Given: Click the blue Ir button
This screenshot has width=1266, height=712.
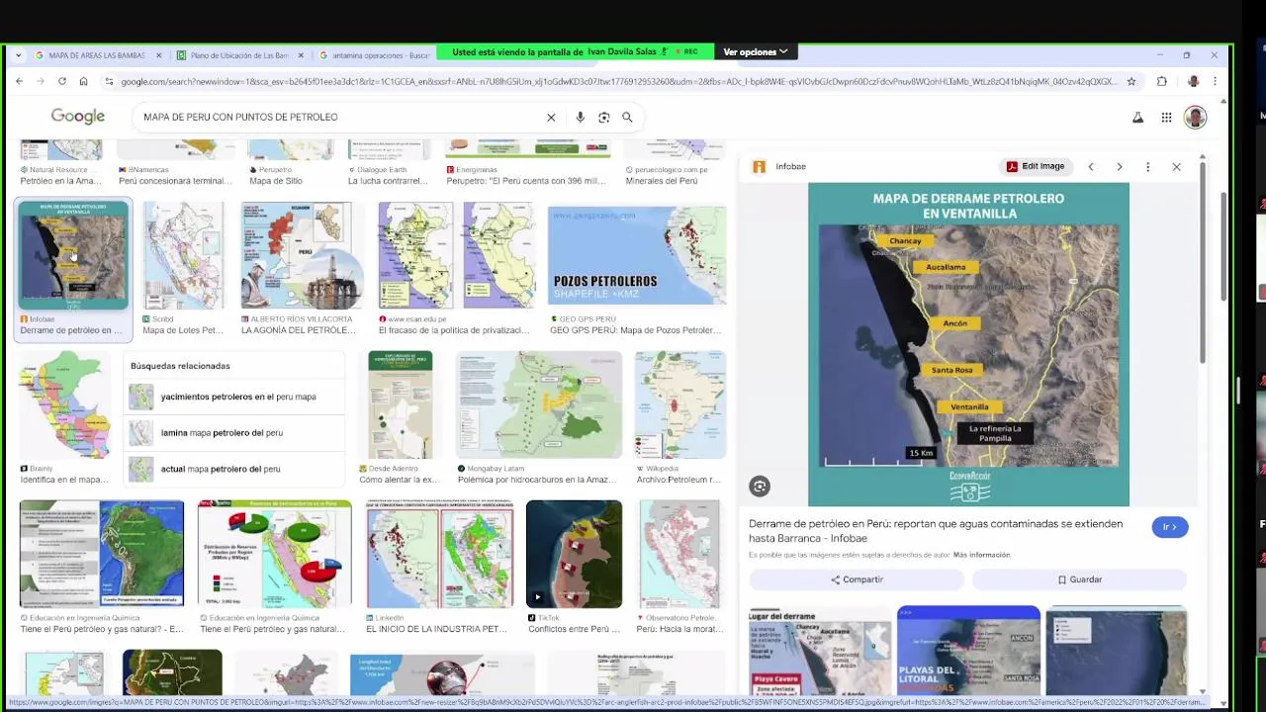Looking at the screenshot, I should tap(1169, 527).
